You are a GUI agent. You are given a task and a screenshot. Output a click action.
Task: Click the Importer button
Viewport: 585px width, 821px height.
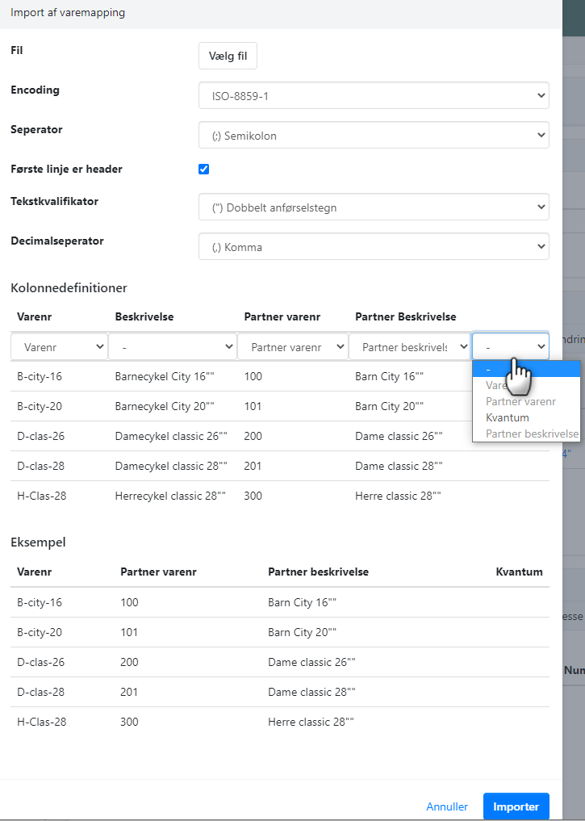coord(516,806)
